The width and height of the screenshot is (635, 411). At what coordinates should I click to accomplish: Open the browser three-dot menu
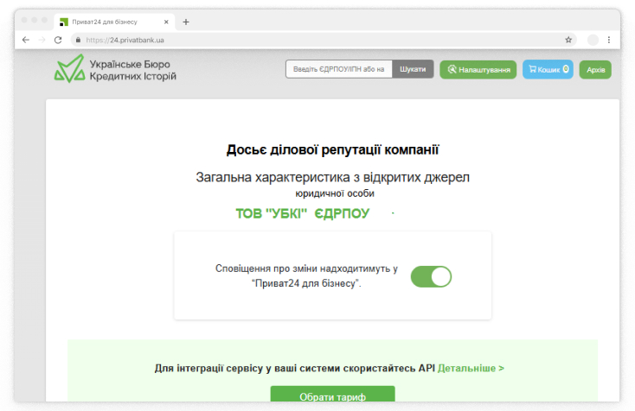(609, 40)
